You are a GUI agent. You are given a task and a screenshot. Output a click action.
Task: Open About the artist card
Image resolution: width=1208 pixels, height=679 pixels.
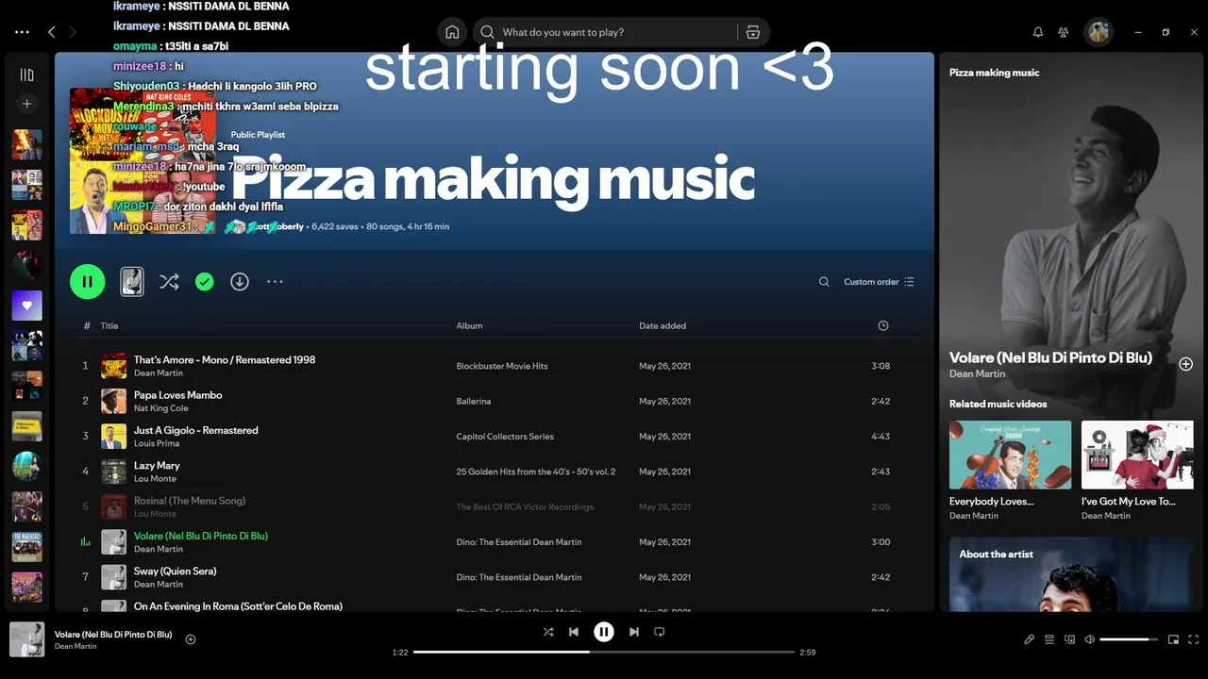pos(1071,574)
